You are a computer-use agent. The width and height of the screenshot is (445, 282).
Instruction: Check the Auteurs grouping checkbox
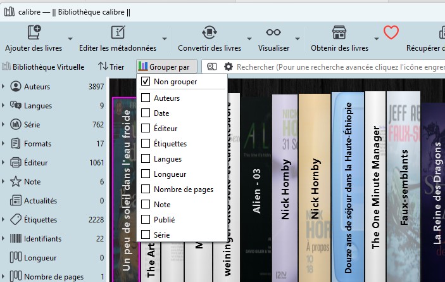point(146,98)
